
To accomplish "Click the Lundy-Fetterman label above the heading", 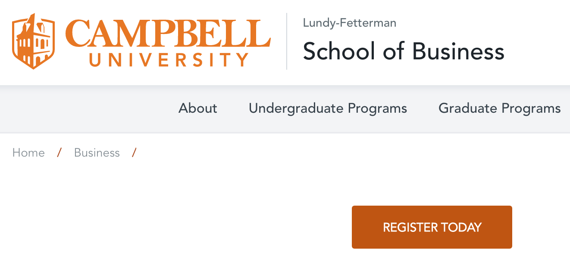I will click(x=350, y=23).
